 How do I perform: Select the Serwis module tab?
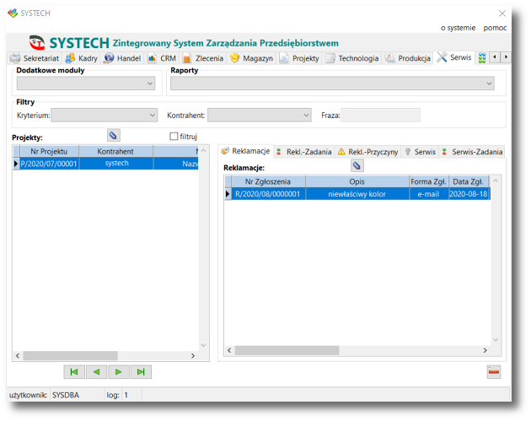pos(453,57)
